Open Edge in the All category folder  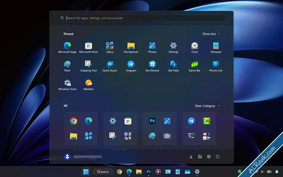(x=88, y=121)
